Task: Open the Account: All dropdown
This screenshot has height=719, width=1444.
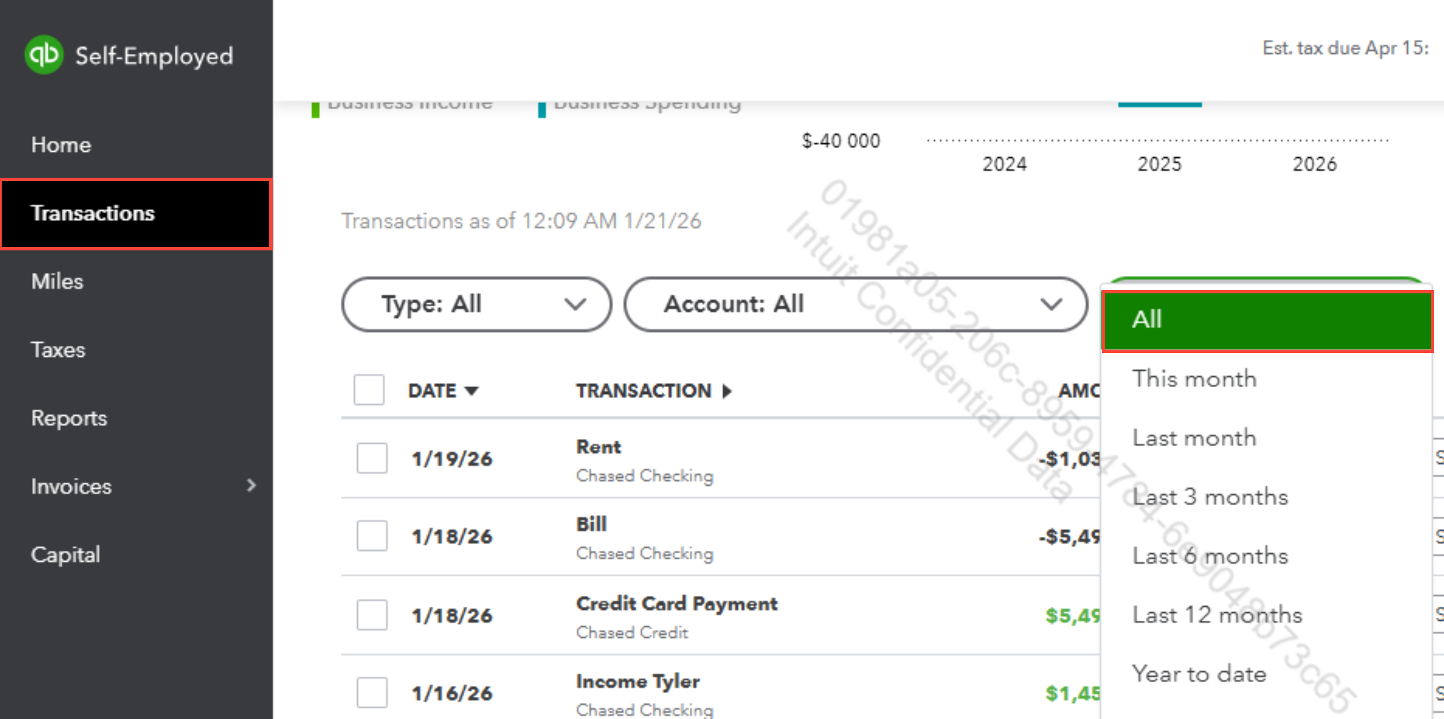Action: (x=855, y=305)
